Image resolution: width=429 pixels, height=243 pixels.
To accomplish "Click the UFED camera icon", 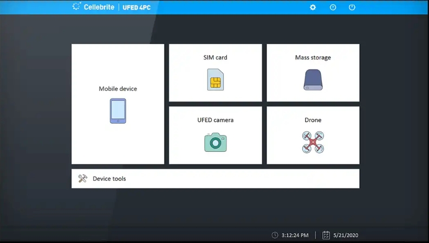I will 216,142.
